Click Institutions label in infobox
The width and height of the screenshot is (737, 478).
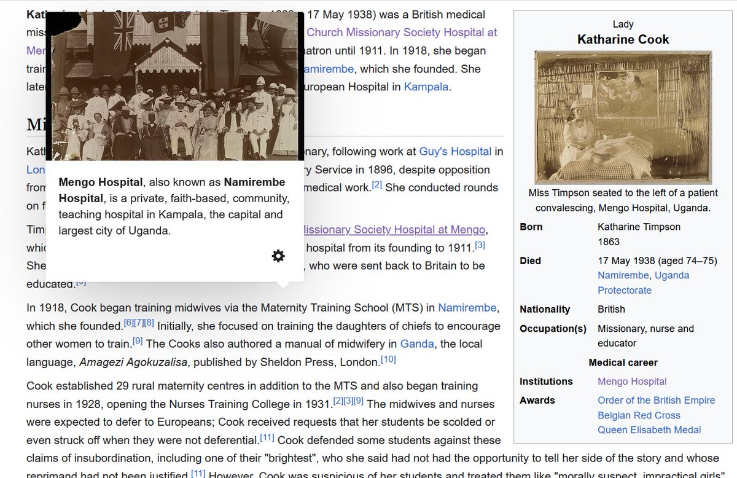pyautogui.click(x=546, y=382)
